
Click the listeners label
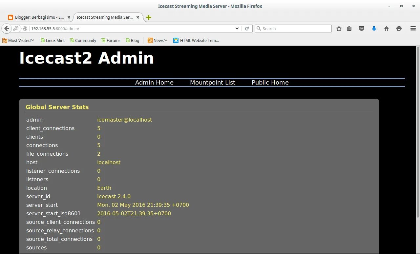click(37, 180)
